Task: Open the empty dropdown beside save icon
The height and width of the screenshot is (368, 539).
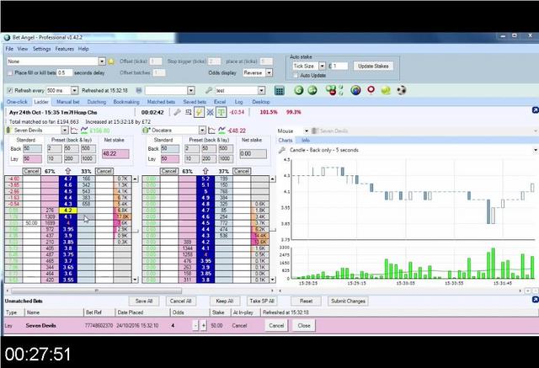Action: (x=191, y=91)
